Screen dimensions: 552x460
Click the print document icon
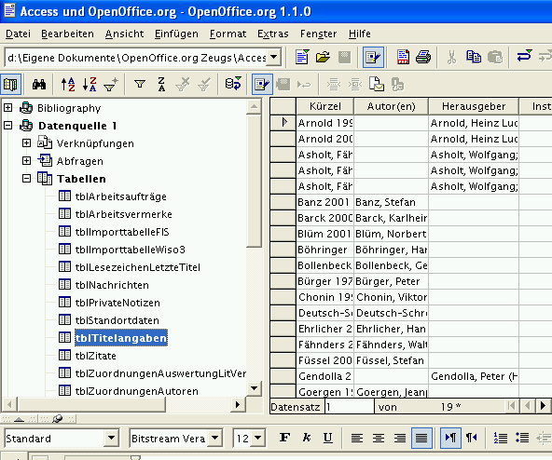tap(423, 57)
